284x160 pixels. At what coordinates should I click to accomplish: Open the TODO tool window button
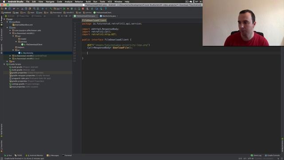[x=18, y=156]
